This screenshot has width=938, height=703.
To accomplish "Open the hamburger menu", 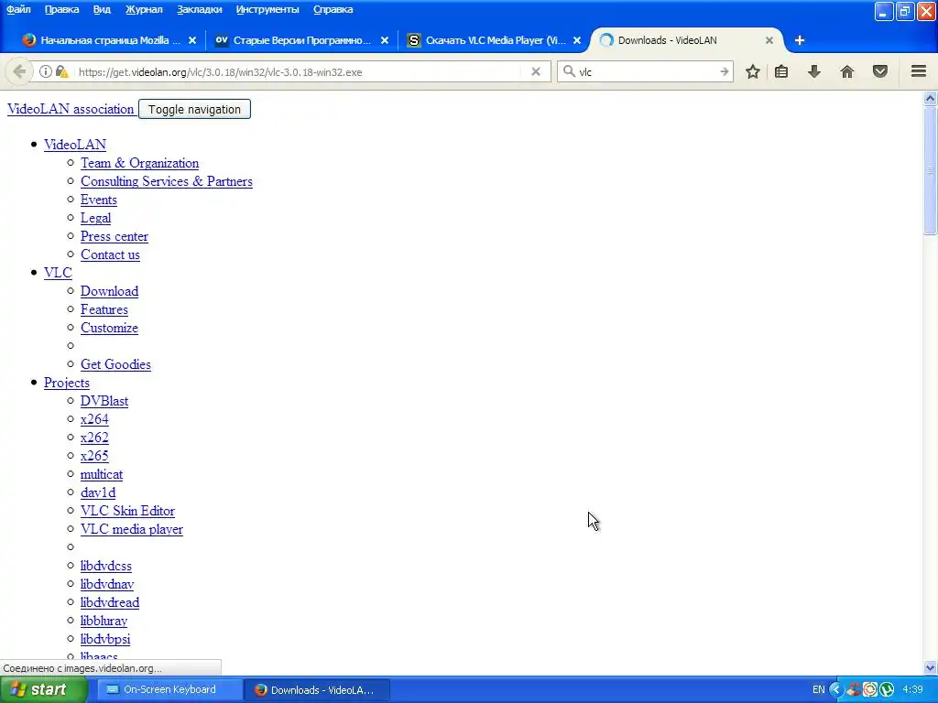I will click(919, 71).
